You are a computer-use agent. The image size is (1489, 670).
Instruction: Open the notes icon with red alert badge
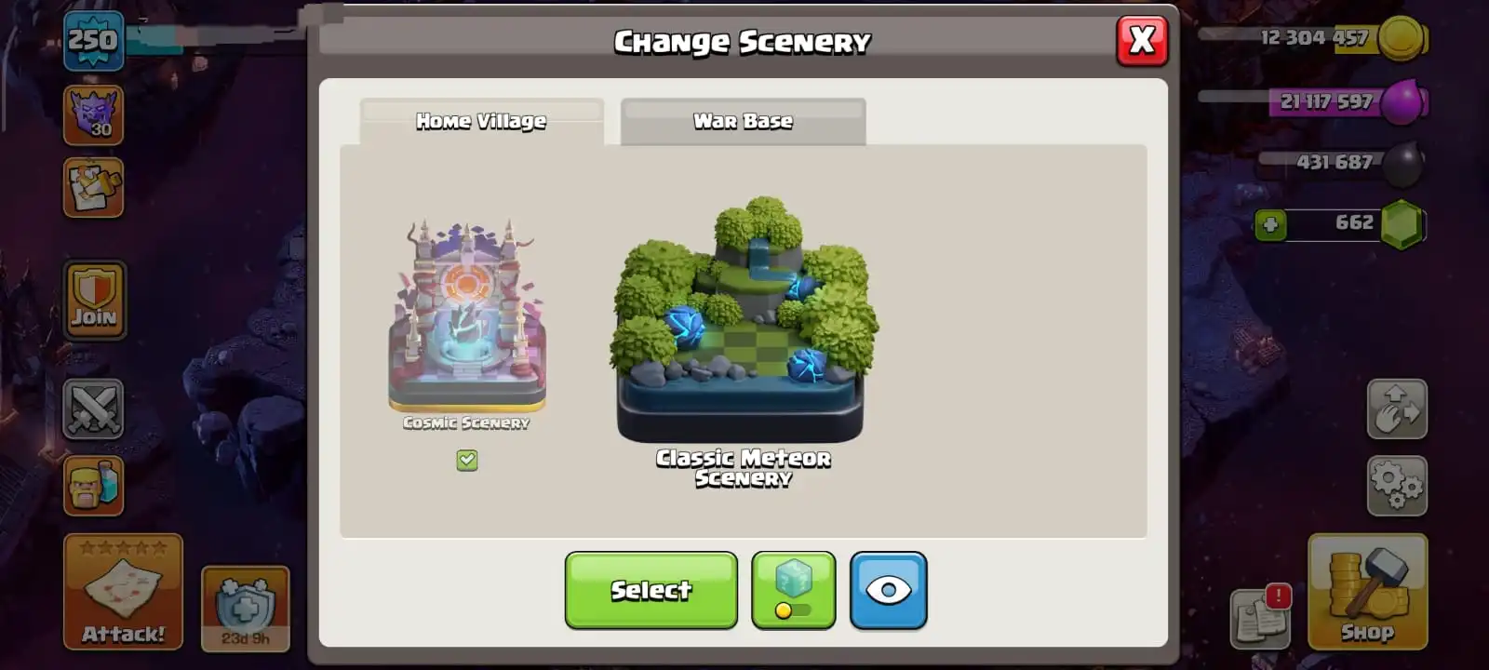(x=1261, y=617)
